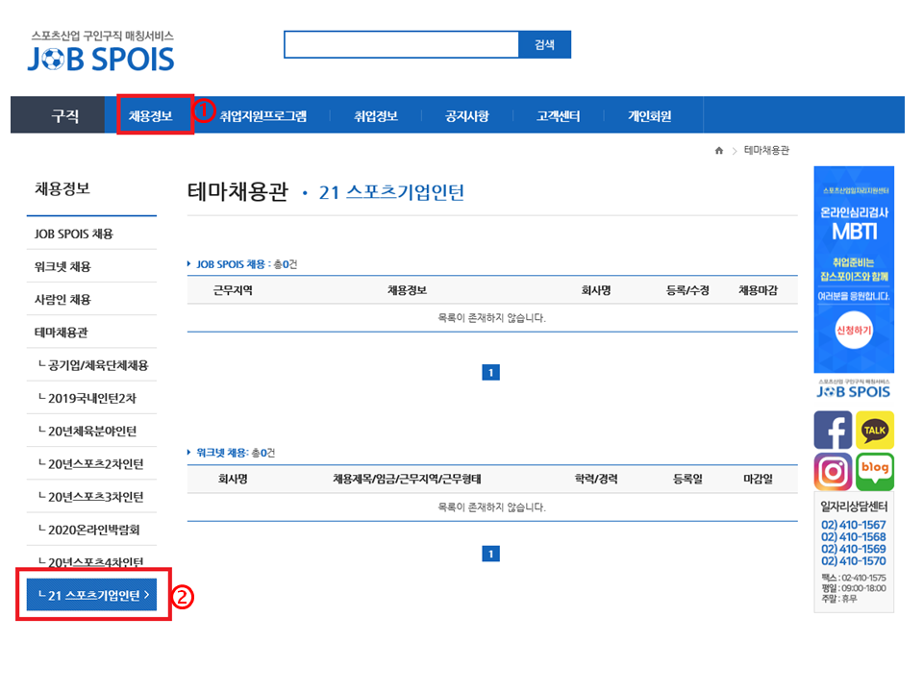
Task: Click the red 신청하기 circle button
Action: [853, 329]
